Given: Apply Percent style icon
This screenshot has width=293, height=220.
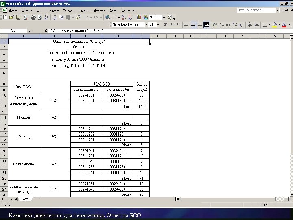Looking at the screenshot, I should pyautogui.click(x=222, y=25).
